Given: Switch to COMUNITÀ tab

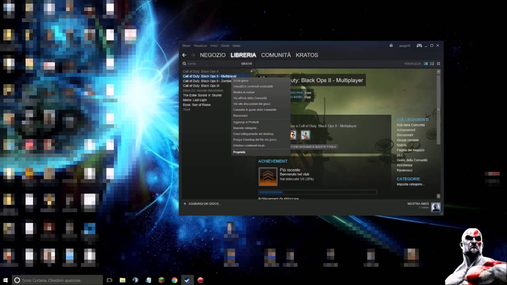Looking at the screenshot, I should point(276,55).
